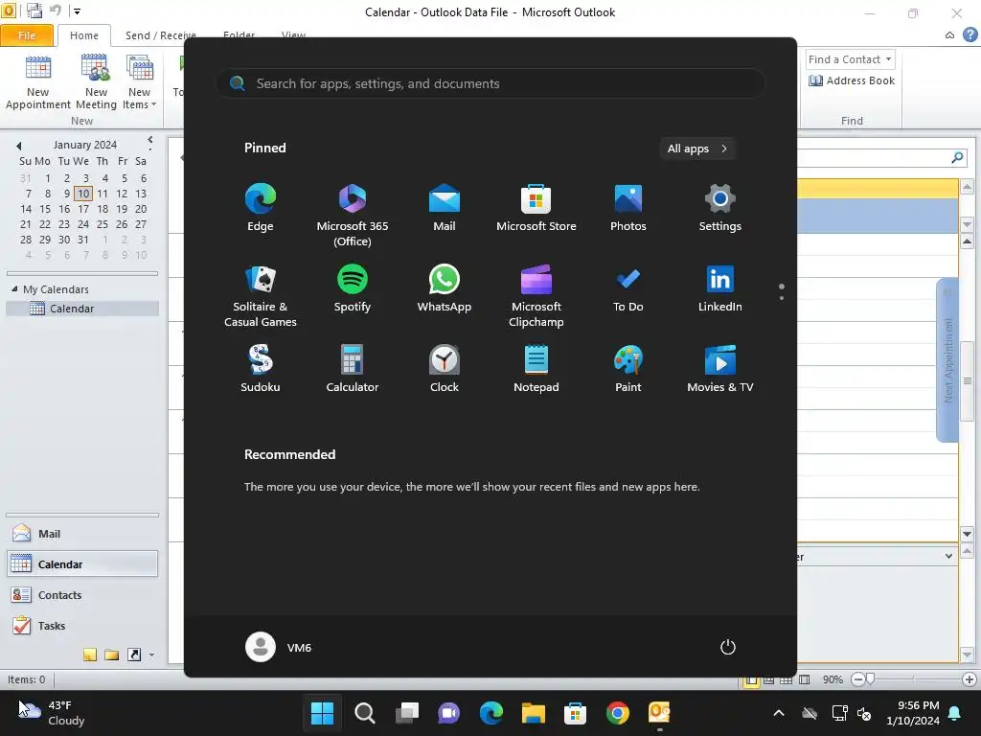Open Quick Access Toolbar customize dropdown
This screenshot has height=736, width=981.
[x=77, y=11]
